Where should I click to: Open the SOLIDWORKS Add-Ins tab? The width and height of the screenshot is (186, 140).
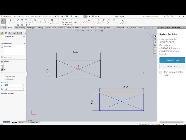[x=73, y=28]
